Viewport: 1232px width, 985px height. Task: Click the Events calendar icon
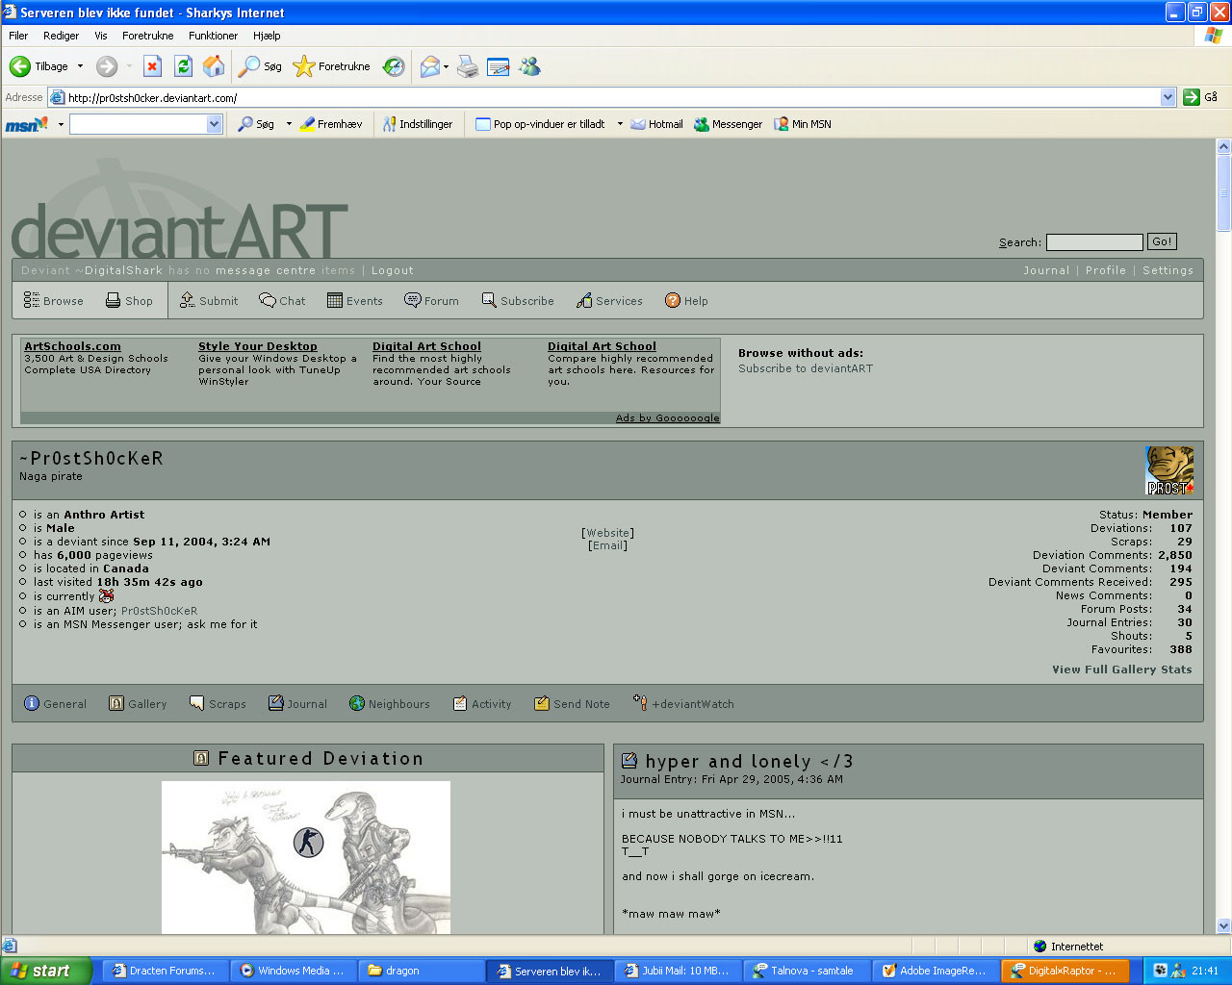[335, 300]
